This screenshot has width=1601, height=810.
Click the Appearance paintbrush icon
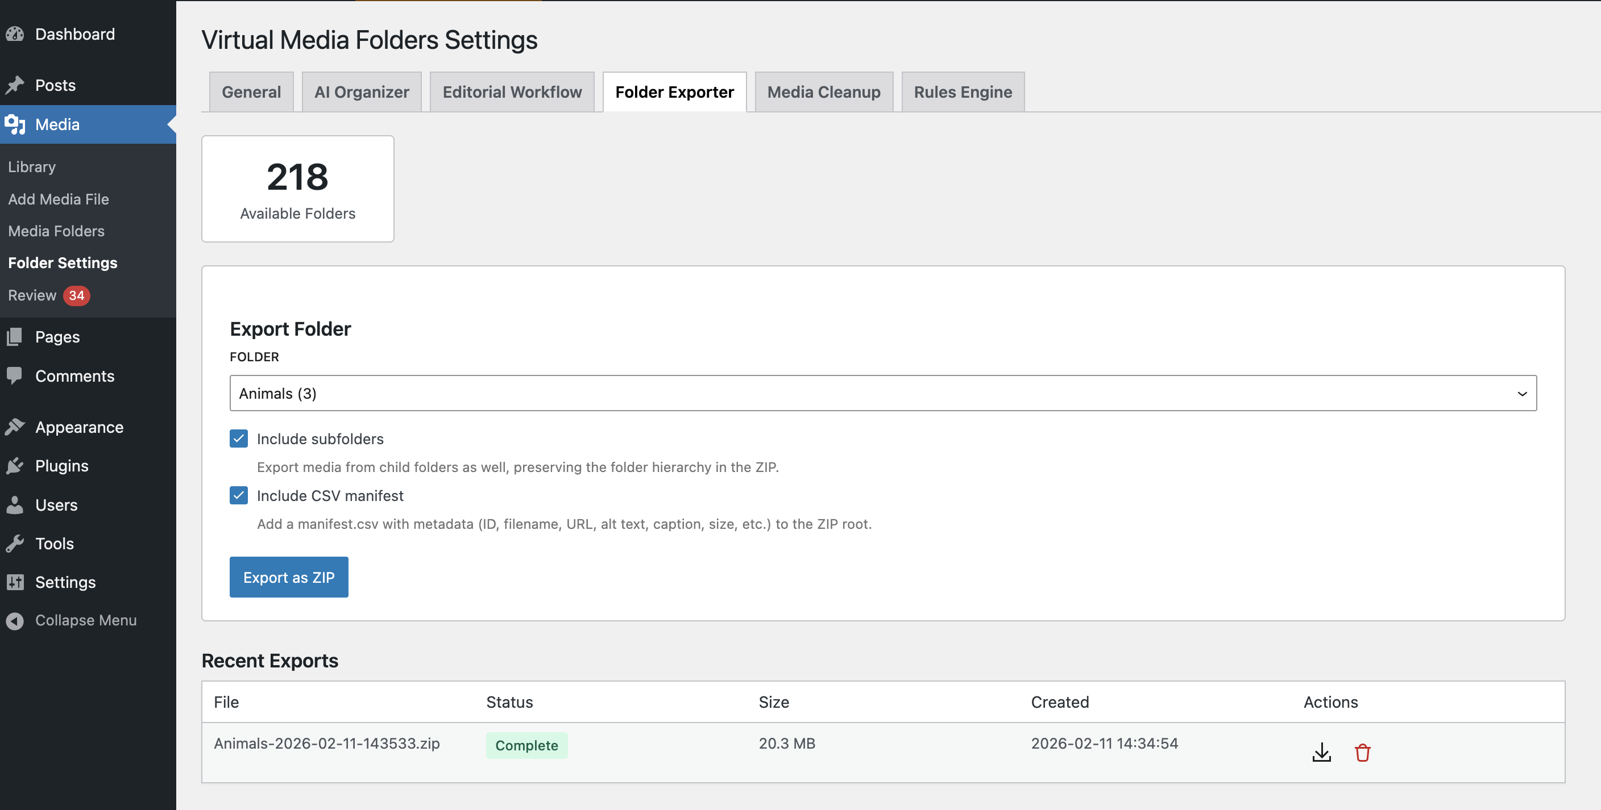tap(15, 427)
